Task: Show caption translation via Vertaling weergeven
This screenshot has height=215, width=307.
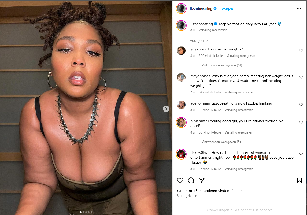Action: coord(213,30)
